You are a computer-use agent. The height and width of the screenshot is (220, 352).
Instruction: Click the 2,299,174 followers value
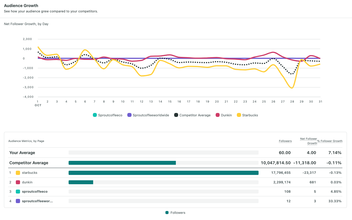tap(282, 182)
